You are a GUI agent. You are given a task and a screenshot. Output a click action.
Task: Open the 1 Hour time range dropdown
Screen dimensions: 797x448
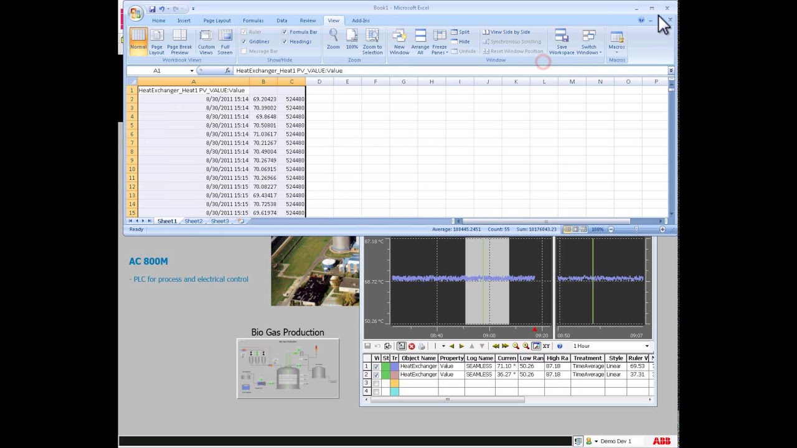pos(647,346)
